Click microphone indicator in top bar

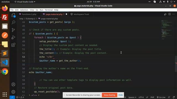168,2
